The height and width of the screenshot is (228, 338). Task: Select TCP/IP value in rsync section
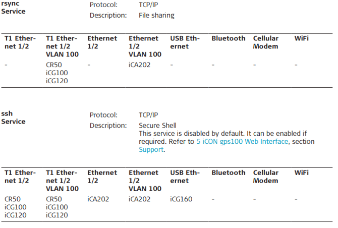click(148, 5)
